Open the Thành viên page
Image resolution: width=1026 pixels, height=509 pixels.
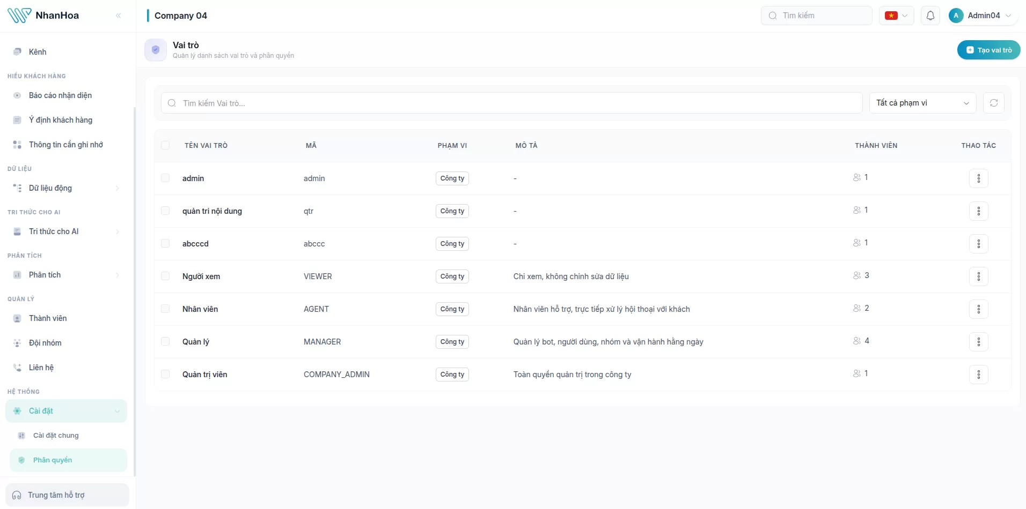[66, 318]
